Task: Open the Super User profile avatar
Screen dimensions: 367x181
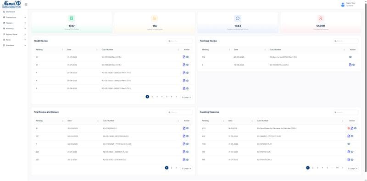Action: (343, 5)
